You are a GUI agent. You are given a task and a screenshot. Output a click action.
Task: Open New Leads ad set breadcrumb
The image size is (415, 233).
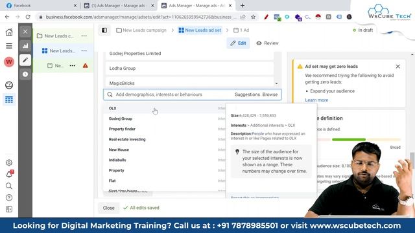(200, 30)
